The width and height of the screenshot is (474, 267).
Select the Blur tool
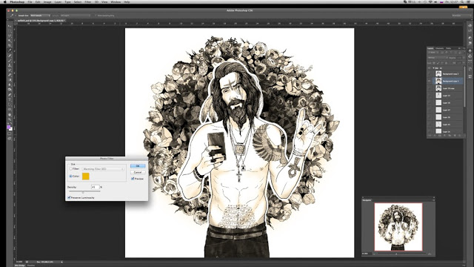click(10, 85)
